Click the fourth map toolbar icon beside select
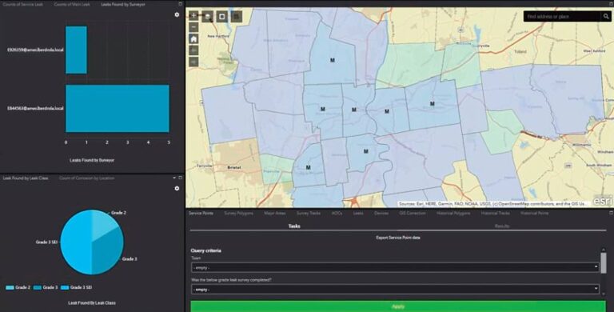This screenshot has height=312, width=614. pyautogui.click(x=237, y=17)
